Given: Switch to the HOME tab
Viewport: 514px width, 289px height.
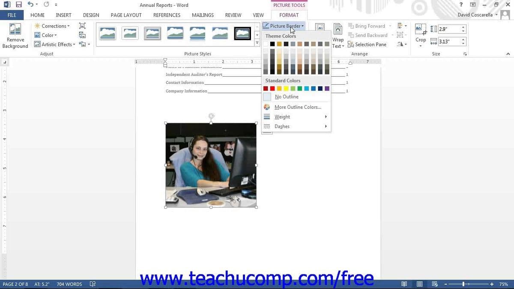Looking at the screenshot, I should [38, 15].
